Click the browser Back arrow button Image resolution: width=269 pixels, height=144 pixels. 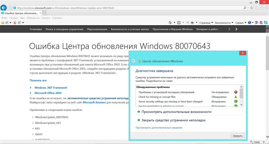tap(3, 8)
